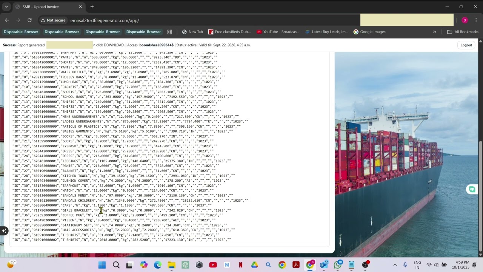Click the microphone tray icon
483x272 pixels.
[x=405, y=265]
